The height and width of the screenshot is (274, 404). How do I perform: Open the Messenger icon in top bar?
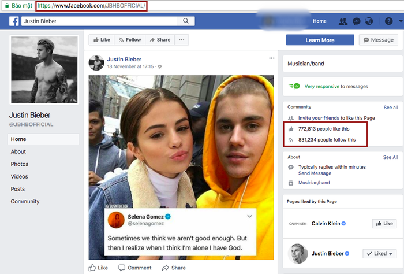point(356,21)
